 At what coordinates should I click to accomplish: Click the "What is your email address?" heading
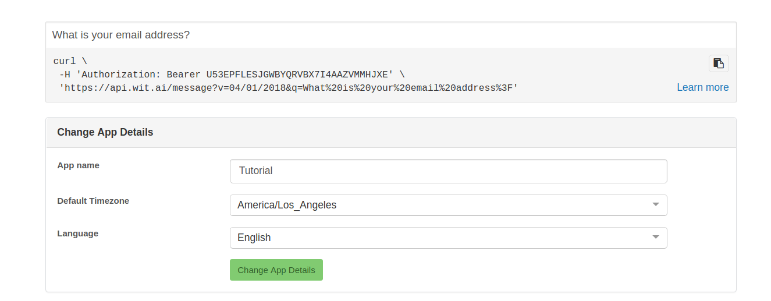121,35
